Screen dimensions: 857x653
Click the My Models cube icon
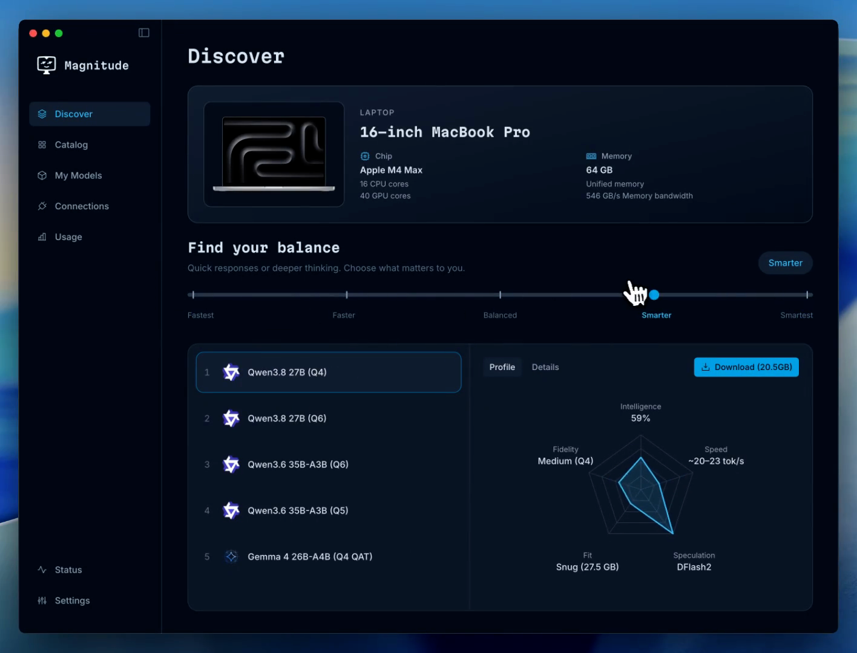click(x=42, y=175)
